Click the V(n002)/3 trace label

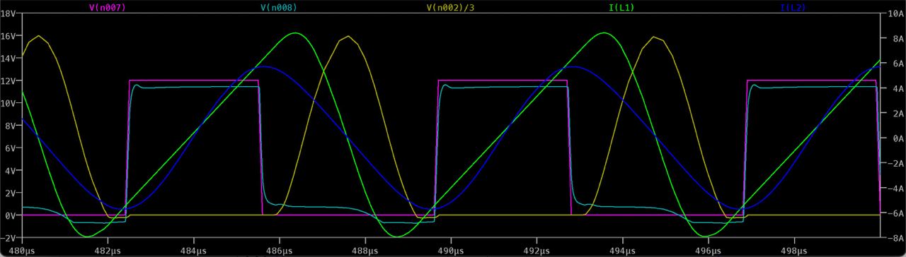point(451,7)
